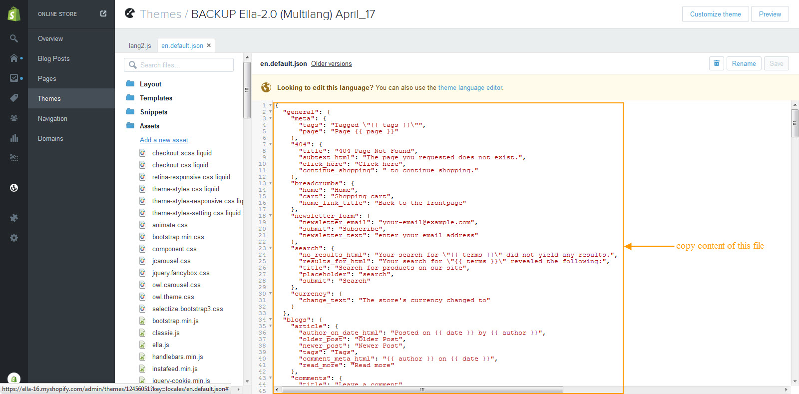Click account avatar at sidebar bottom

(14, 379)
